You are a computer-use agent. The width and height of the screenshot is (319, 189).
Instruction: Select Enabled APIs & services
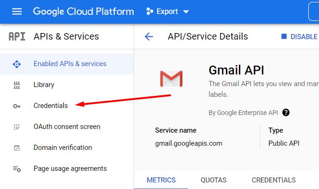(67, 64)
